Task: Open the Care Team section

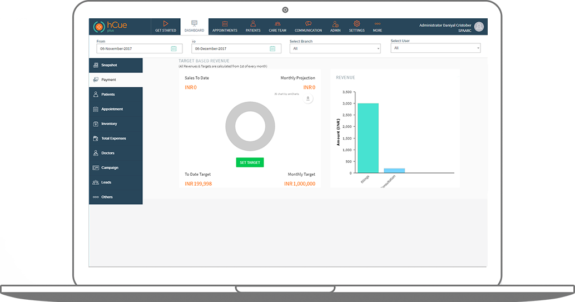Action: (277, 27)
